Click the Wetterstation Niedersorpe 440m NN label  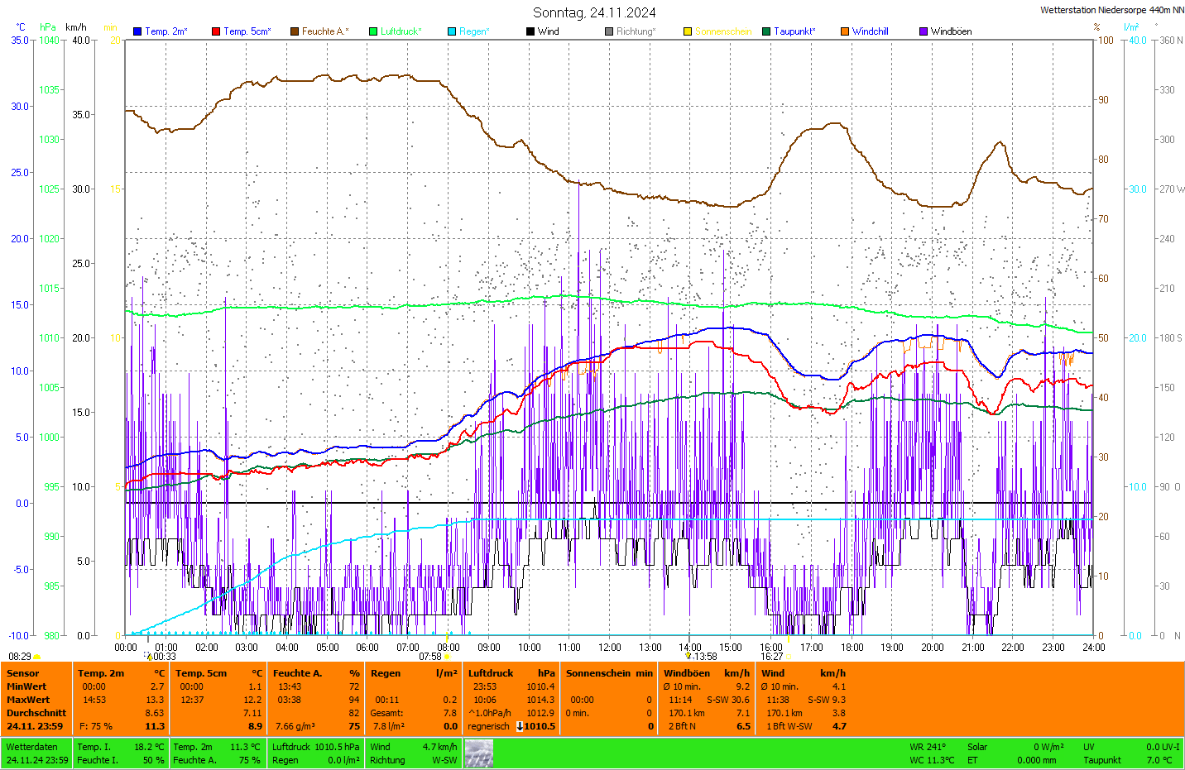[1111, 10]
